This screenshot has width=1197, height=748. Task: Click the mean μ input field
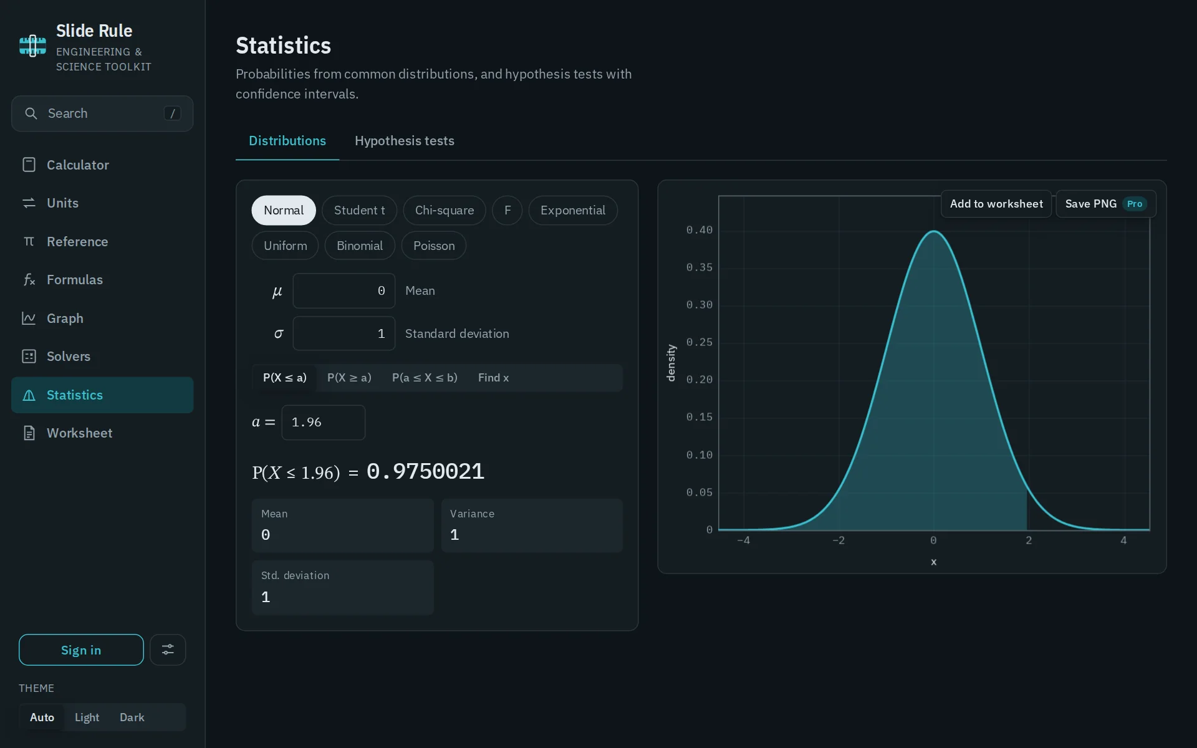[344, 290]
